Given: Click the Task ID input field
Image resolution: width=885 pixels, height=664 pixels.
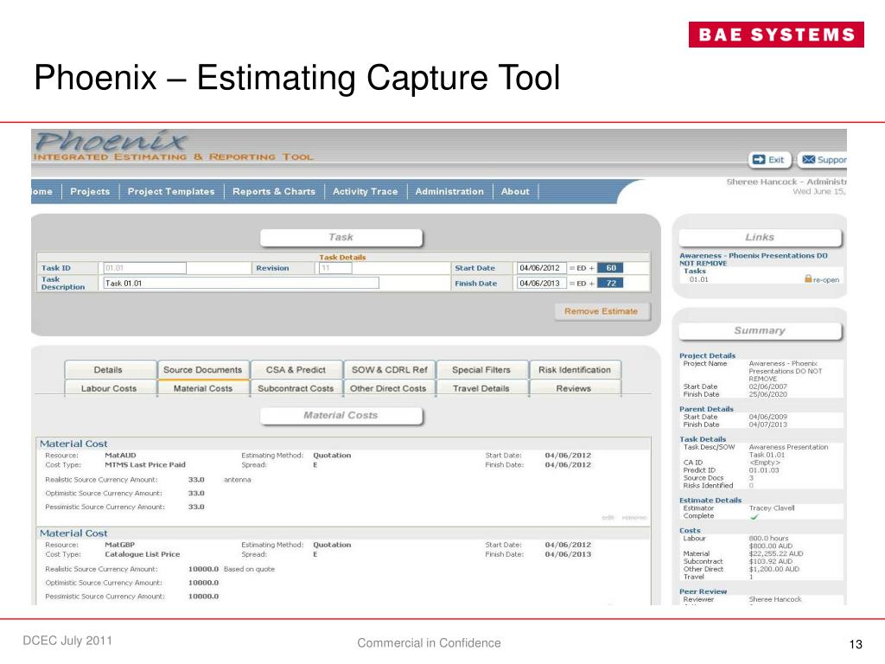Looking at the screenshot, I should point(144,268).
